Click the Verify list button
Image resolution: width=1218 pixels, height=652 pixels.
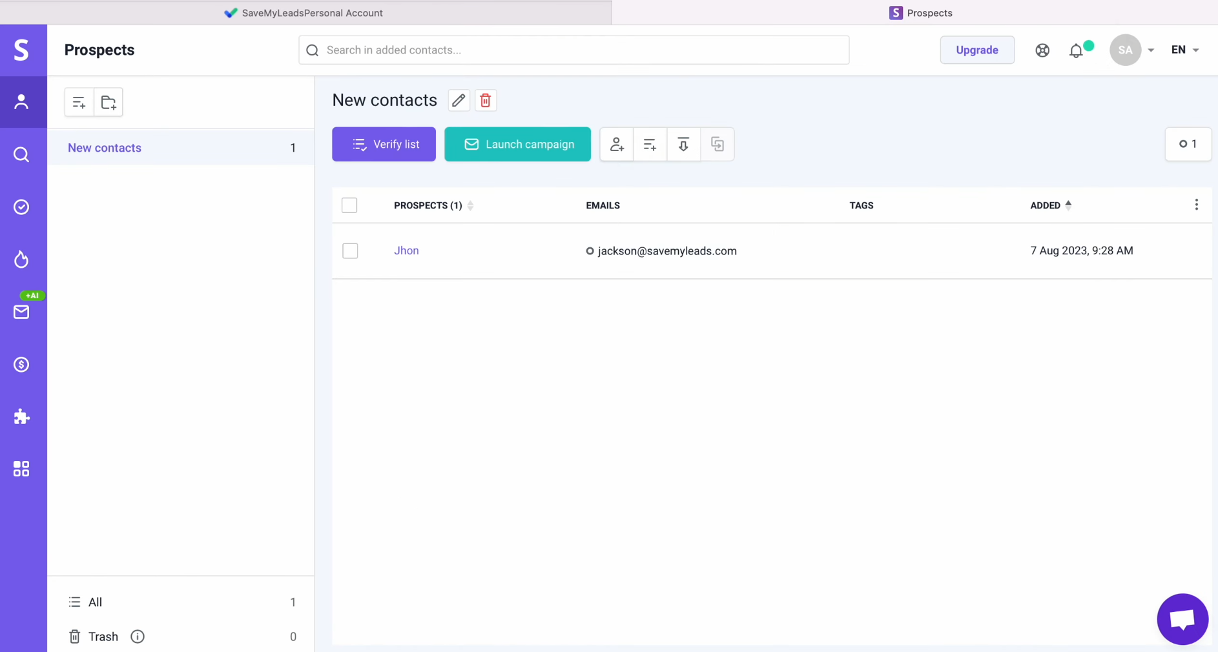[x=384, y=144]
